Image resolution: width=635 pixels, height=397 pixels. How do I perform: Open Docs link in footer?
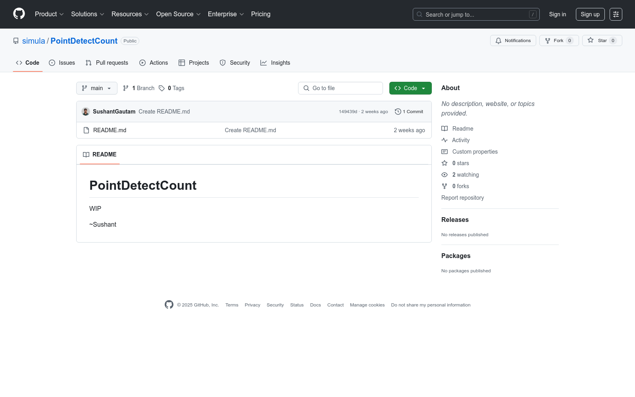(x=316, y=305)
